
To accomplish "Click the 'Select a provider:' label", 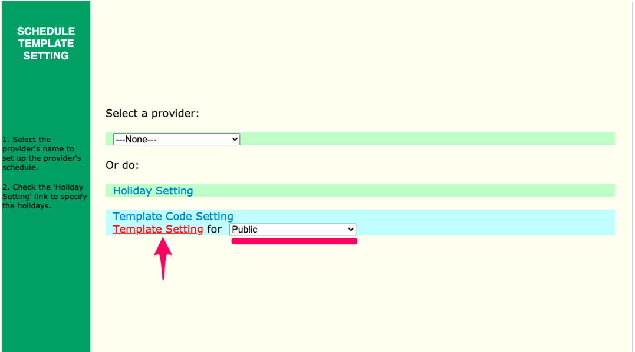I will pyautogui.click(x=152, y=114).
